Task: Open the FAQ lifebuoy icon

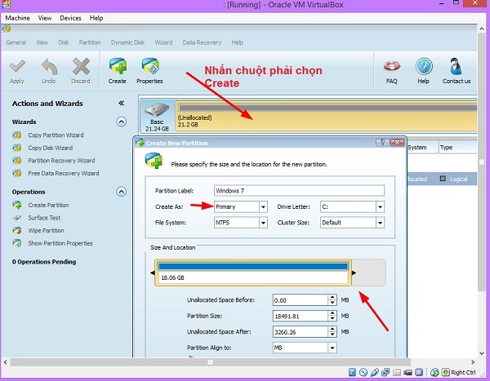Action: pos(392,66)
